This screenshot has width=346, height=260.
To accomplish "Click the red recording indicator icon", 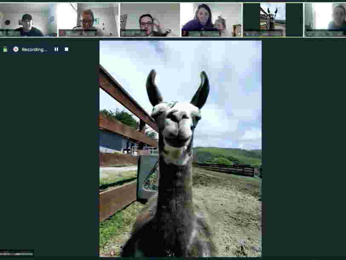I will click(16, 50).
